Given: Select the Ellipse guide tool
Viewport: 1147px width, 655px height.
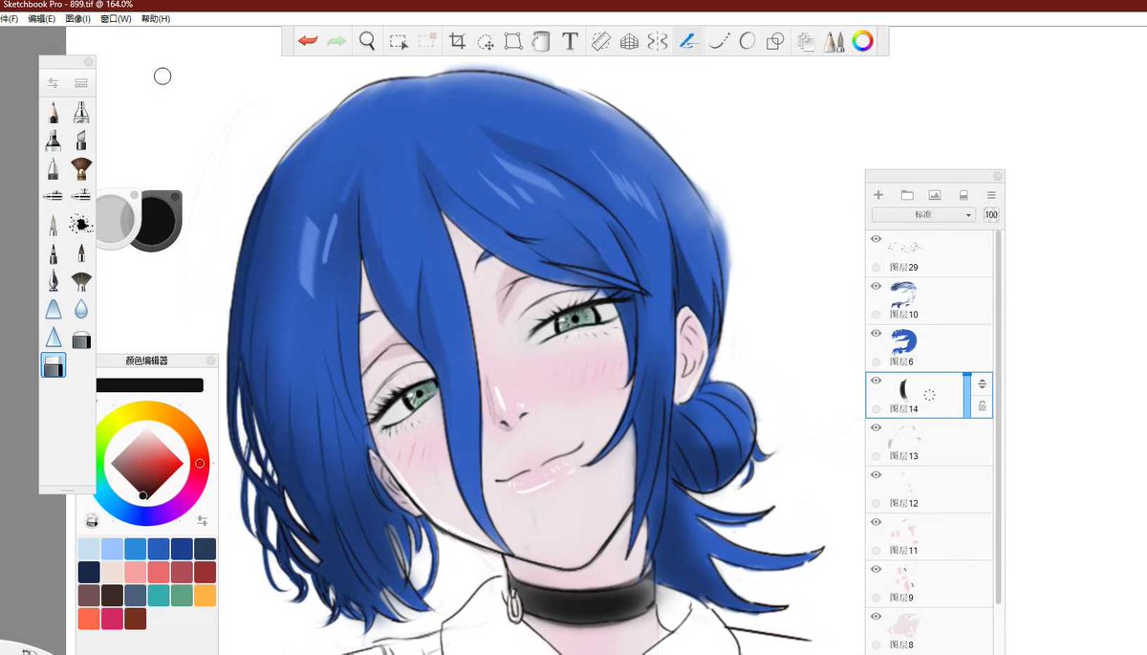Looking at the screenshot, I should point(747,41).
